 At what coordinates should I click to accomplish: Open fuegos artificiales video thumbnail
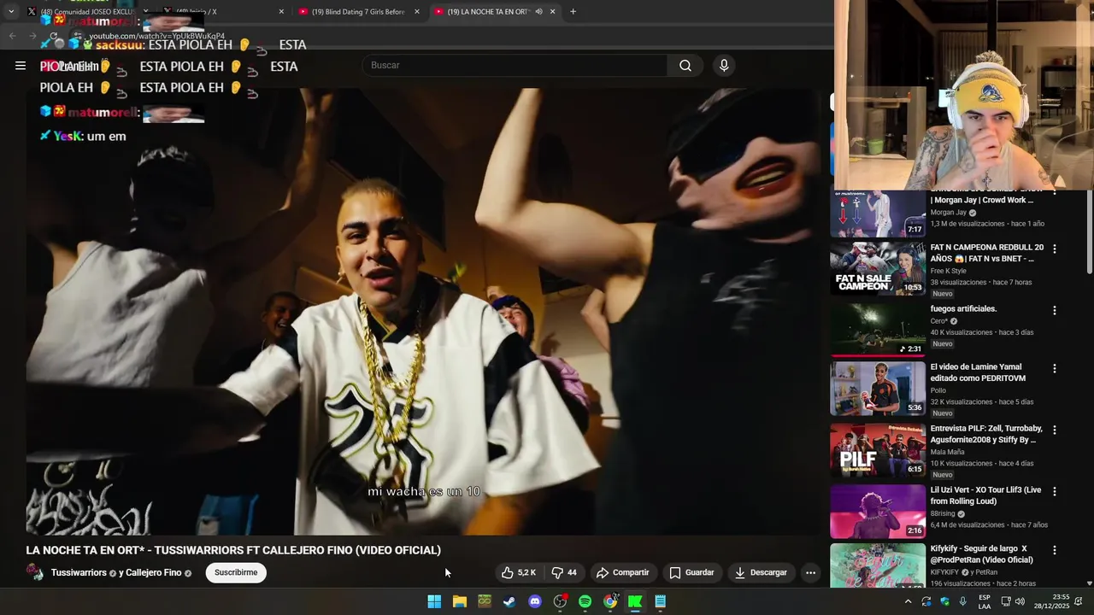(878, 330)
